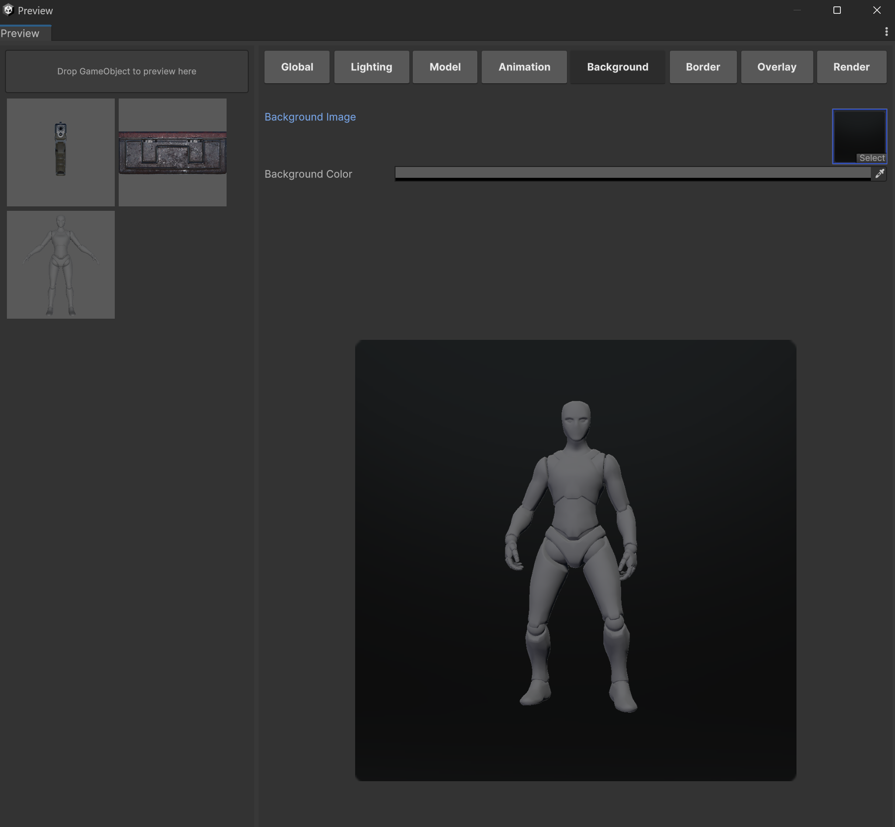Pick a color with the eyedropper icon
The width and height of the screenshot is (895, 827).
click(879, 174)
